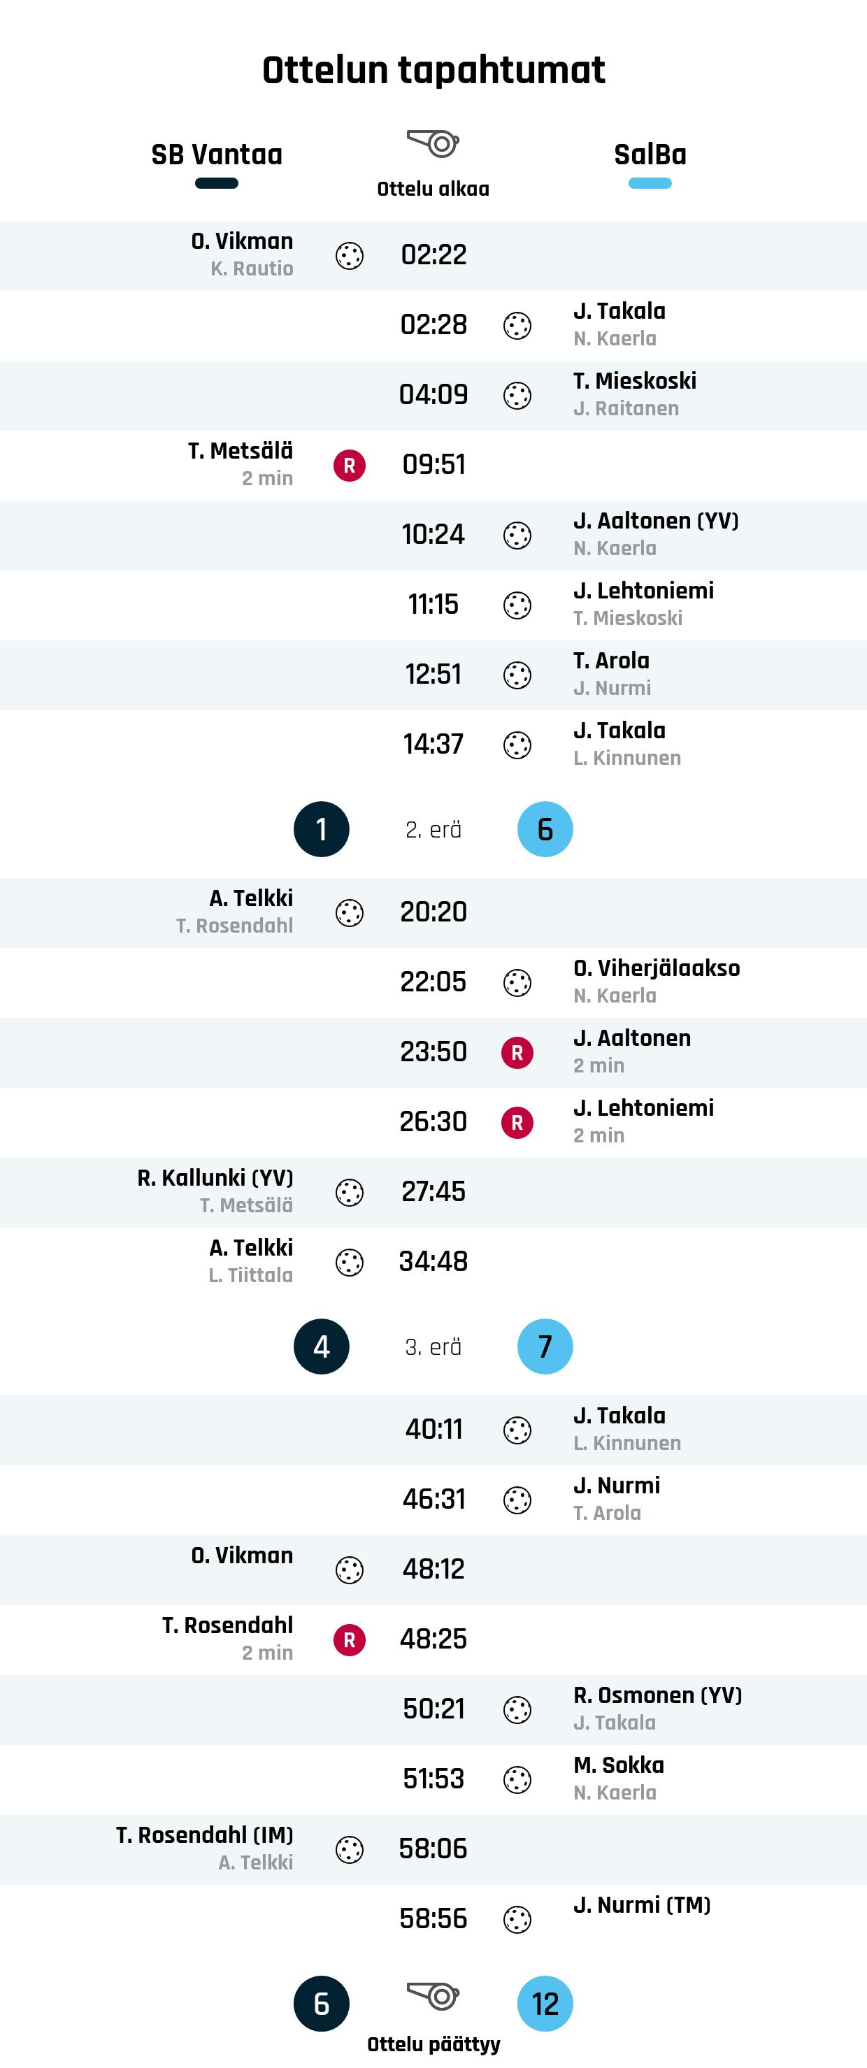Image resolution: width=867 pixels, height=2068 pixels.
Task: Click the red penalty icon at 23:50
Action: [x=517, y=1052]
